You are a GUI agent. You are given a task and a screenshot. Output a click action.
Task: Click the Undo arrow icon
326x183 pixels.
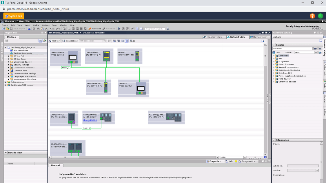coord(51,29)
